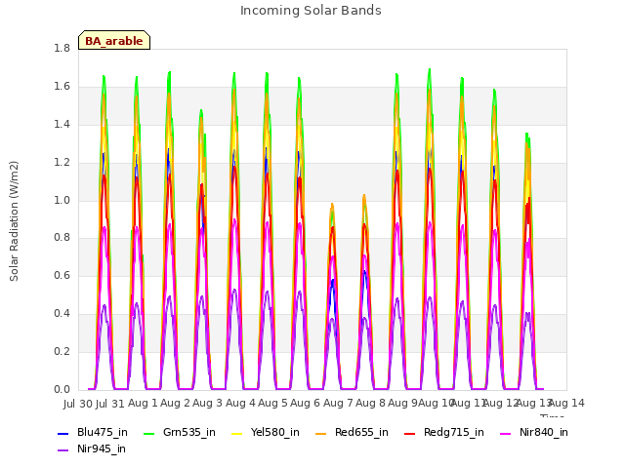The height and width of the screenshot is (468, 625).
Task: Click the Aug 14 x-axis date label
Action: pos(566,403)
